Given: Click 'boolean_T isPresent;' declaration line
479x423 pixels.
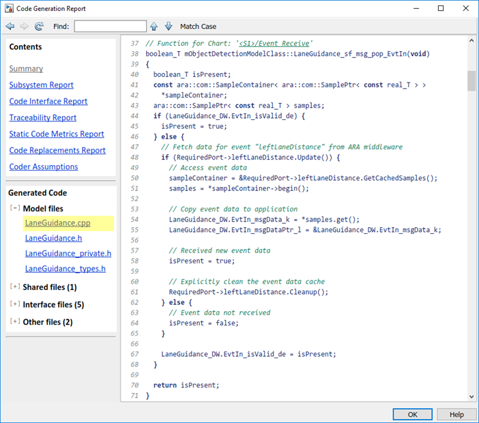Looking at the screenshot, I should (x=192, y=74).
